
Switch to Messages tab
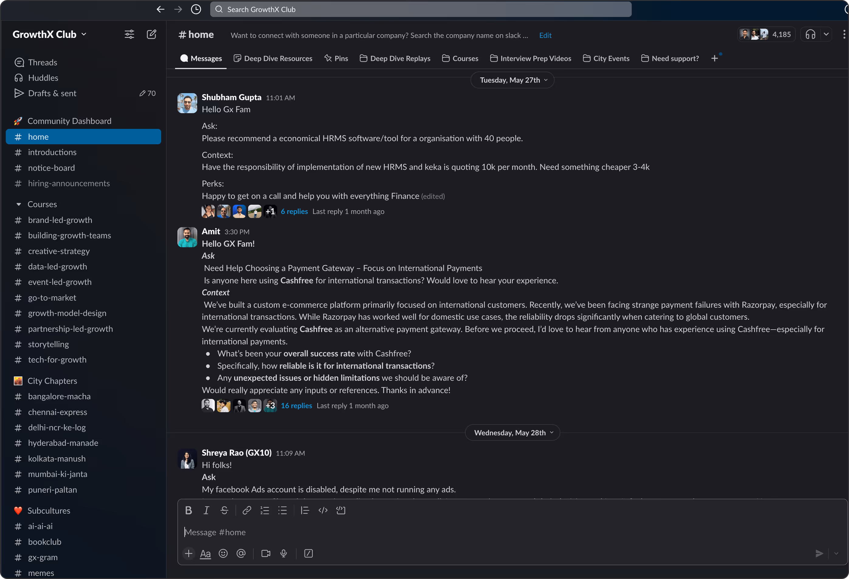click(x=201, y=58)
